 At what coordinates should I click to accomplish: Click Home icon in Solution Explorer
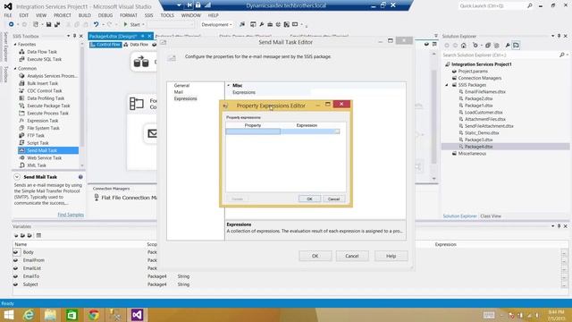click(463, 46)
